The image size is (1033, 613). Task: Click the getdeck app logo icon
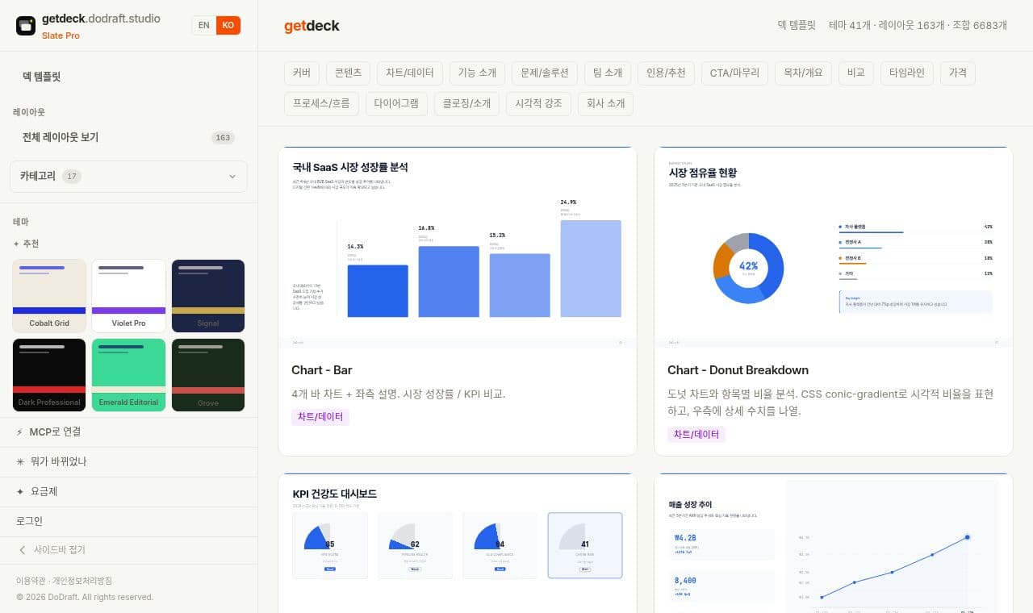(x=26, y=26)
